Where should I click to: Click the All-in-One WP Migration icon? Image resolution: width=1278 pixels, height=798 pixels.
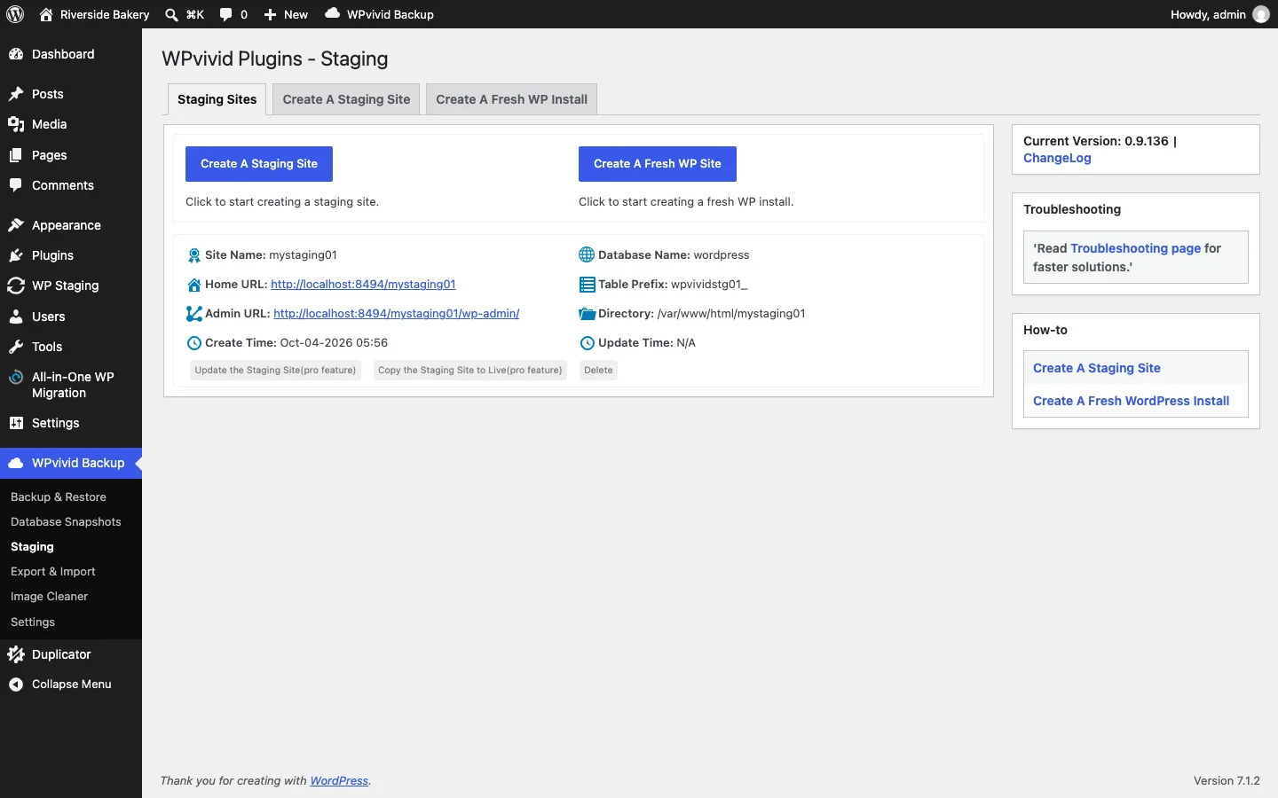[16, 377]
